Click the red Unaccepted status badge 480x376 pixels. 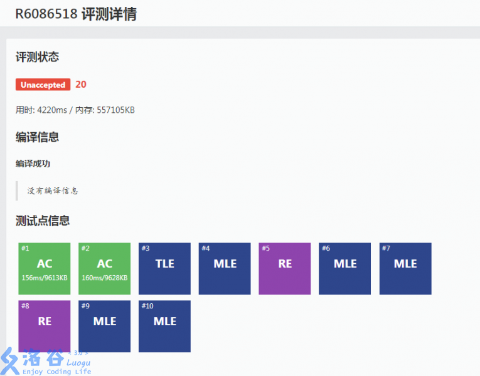pyautogui.click(x=43, y=85)
